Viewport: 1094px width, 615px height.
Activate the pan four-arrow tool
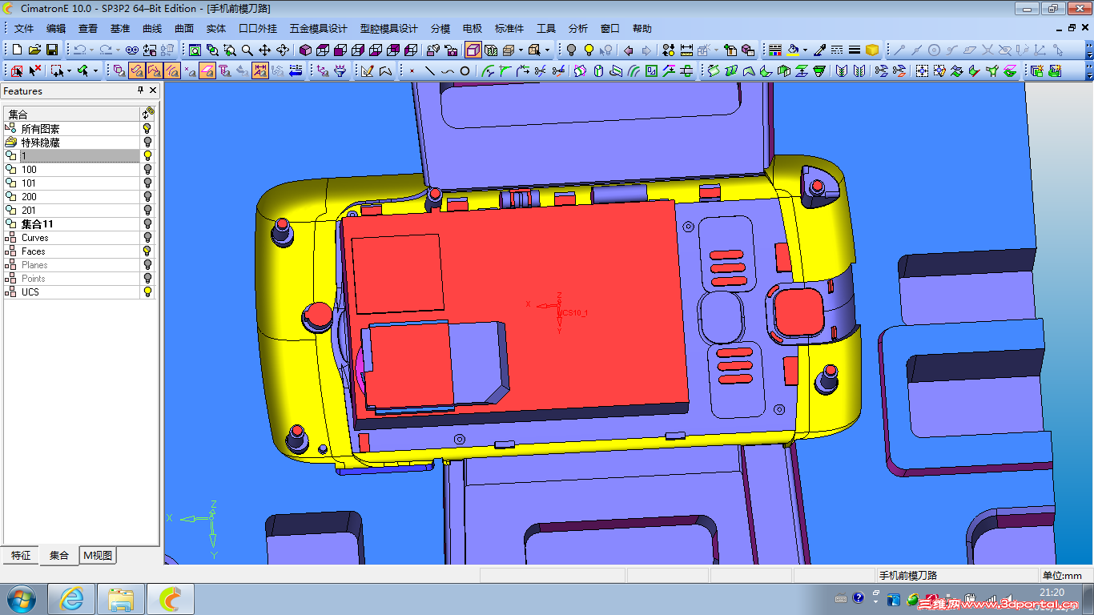pos(265,50)
